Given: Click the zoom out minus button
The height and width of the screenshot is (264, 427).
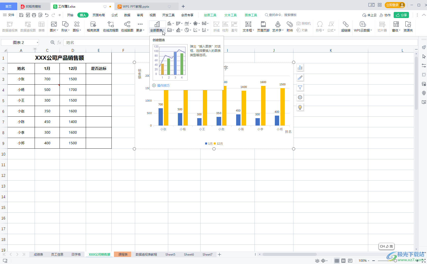Looking at the screenshot, I should coord(374,261).
